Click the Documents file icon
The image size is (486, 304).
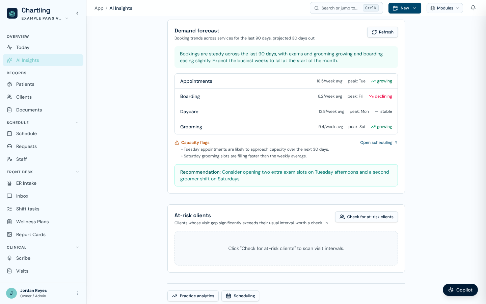(9, 110)
